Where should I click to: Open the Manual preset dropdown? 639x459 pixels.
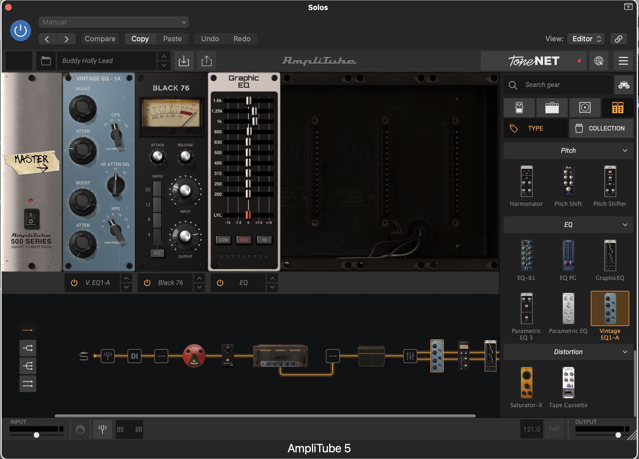coord(114,22)
